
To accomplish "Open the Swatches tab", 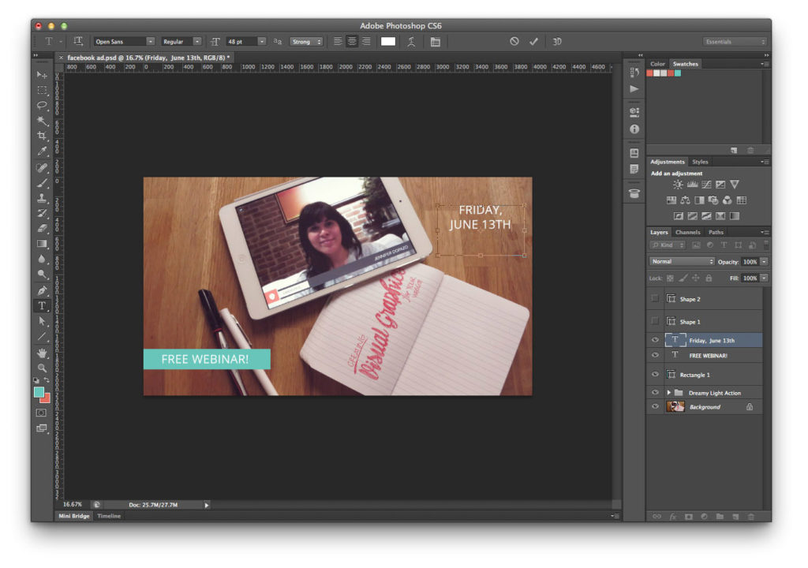I will click(685, 64).
